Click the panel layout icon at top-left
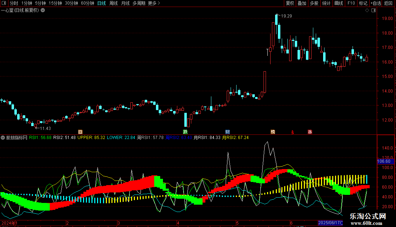This screenshot has width=396, height=227. pos(4,3)
